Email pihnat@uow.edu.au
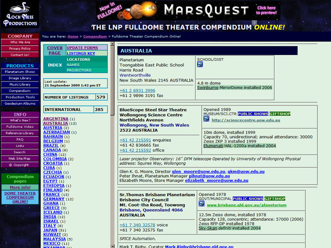This screenshot has width=331, height=248. (x=209, y=176)
